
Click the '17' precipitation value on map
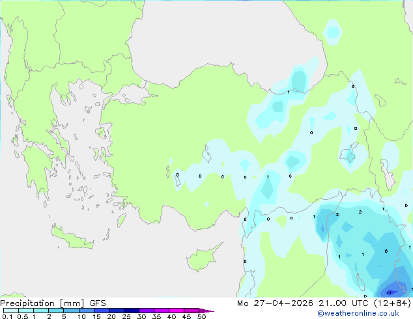pos(389,293)
